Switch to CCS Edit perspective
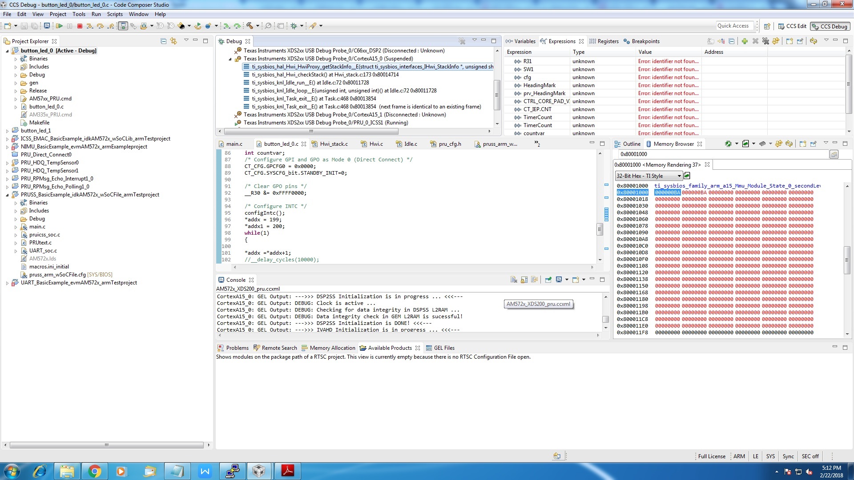The width and height of the screenshot is (854, 480). 792,26
